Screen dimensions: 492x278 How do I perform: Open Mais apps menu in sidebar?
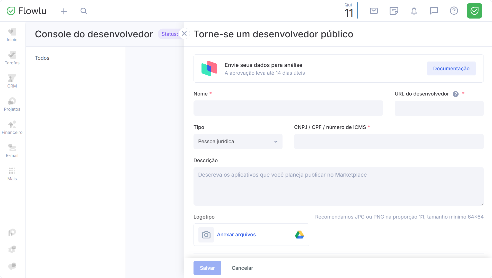tap(12, 174)
